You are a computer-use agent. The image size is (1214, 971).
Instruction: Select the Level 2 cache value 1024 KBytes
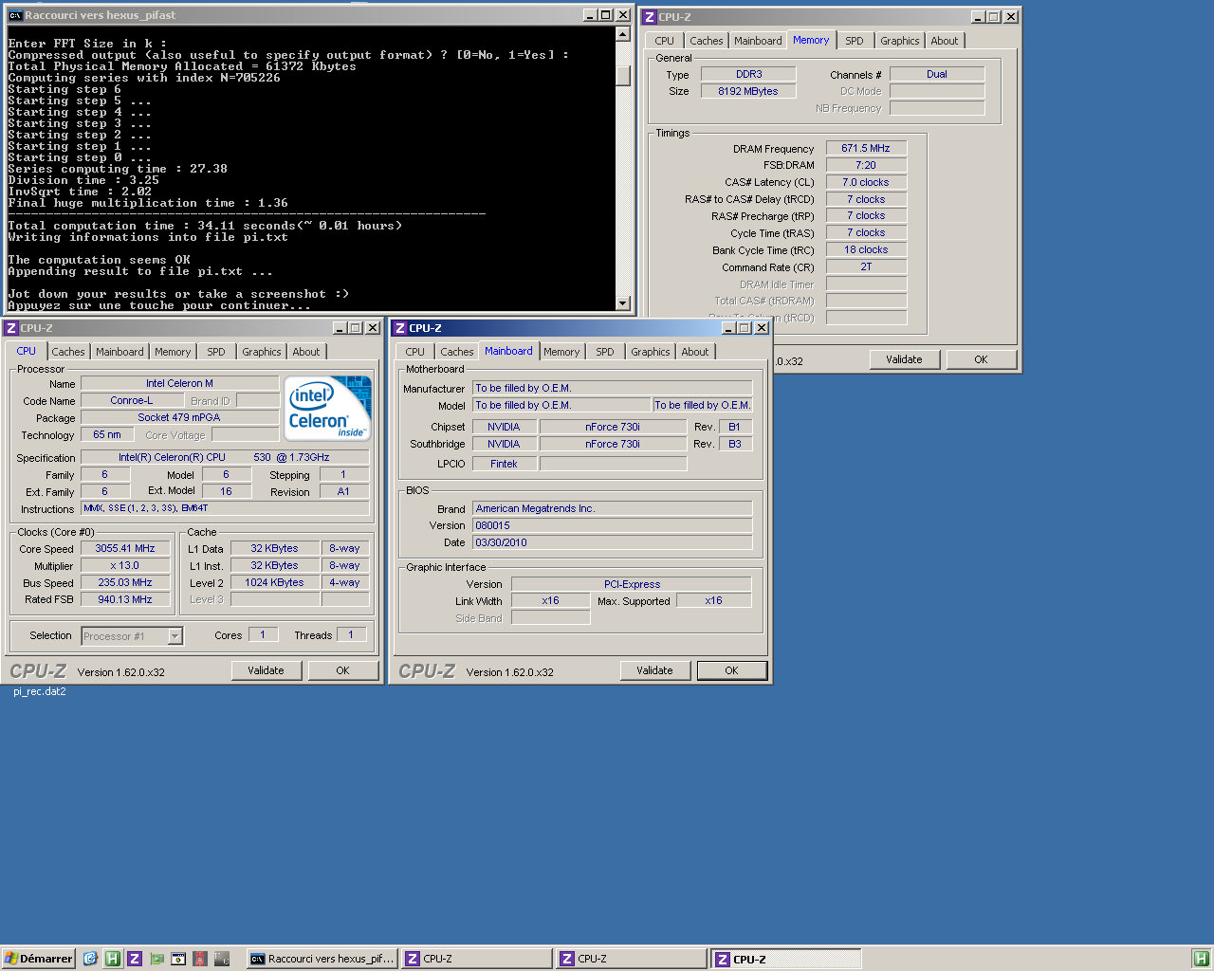coord(274,582)
